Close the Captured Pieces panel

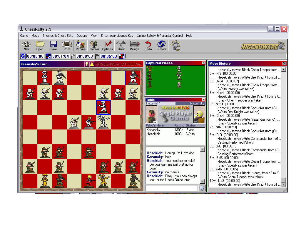(x=203, y=63)
